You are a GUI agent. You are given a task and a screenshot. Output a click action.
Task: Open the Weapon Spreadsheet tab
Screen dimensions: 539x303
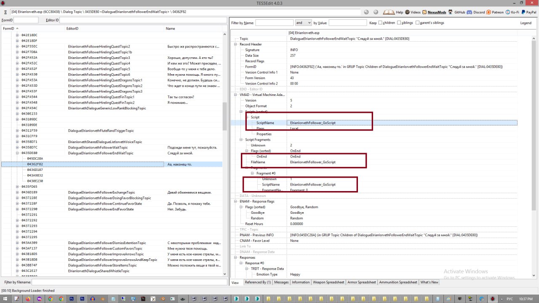(328, 282)
